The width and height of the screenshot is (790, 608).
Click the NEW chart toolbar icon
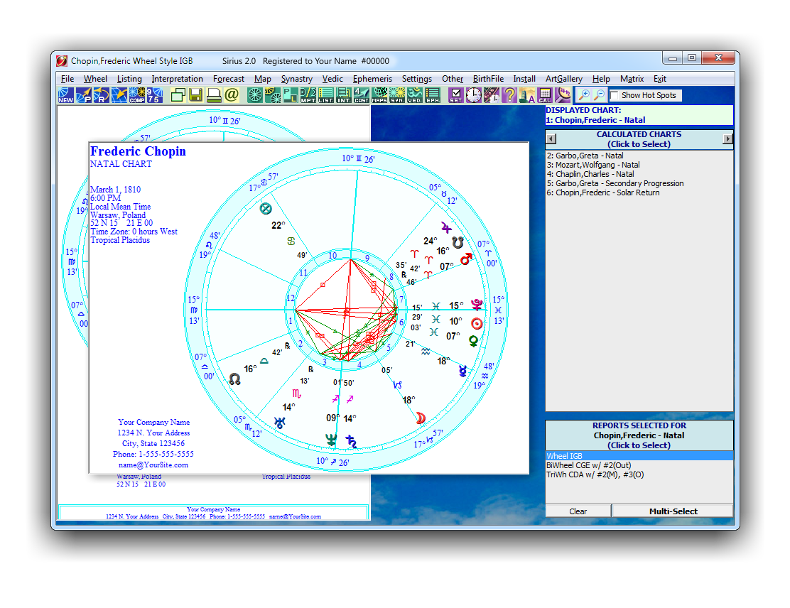coord(66,95)
